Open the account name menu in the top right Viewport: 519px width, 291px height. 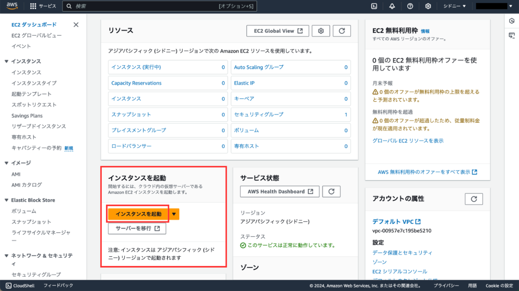pyautogui.click(x=493, y=6)
